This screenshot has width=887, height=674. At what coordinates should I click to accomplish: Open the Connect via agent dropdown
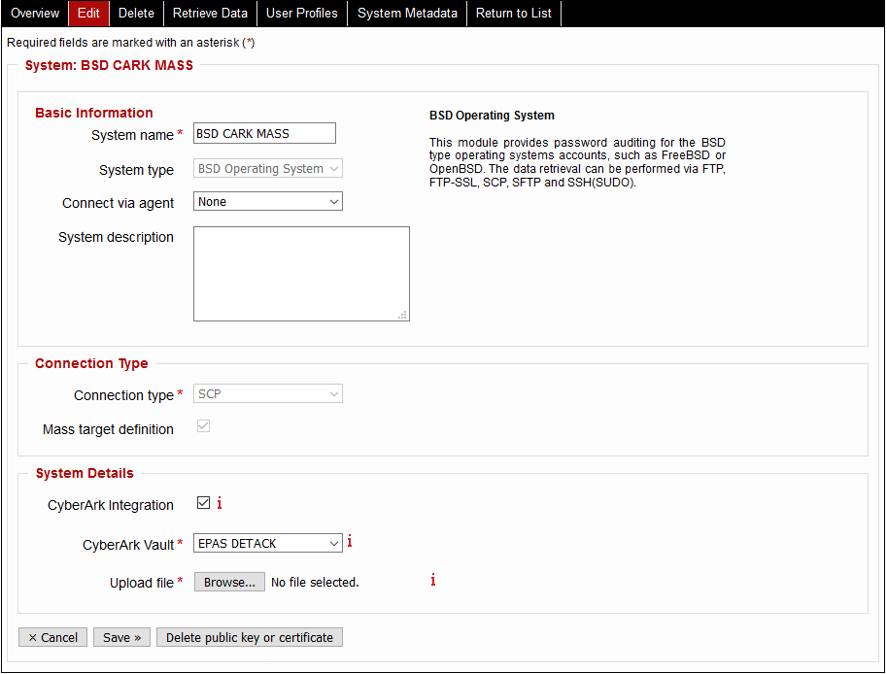point(267,201)
